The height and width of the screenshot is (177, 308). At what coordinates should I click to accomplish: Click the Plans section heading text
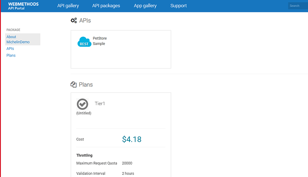tap(86, 84)
